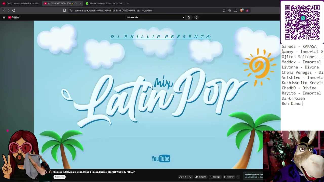Click Suscribirme button

click(59, 177)
